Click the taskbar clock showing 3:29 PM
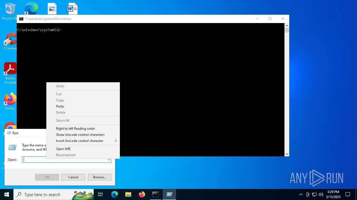357x200 pixels. pos(333,194)
